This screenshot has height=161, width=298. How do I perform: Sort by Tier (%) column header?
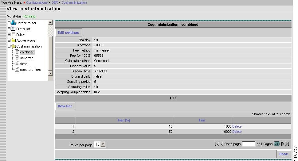[124, 120]
